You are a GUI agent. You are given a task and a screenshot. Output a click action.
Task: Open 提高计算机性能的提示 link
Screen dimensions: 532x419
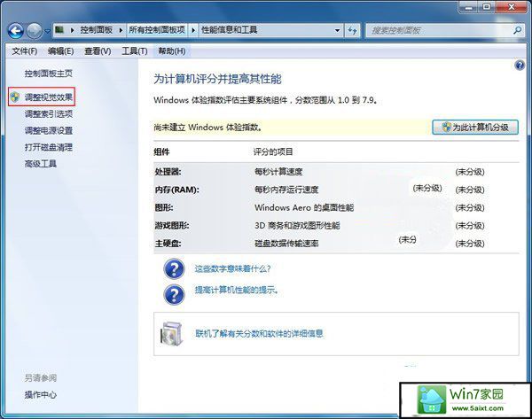click(x=237, y=291)
